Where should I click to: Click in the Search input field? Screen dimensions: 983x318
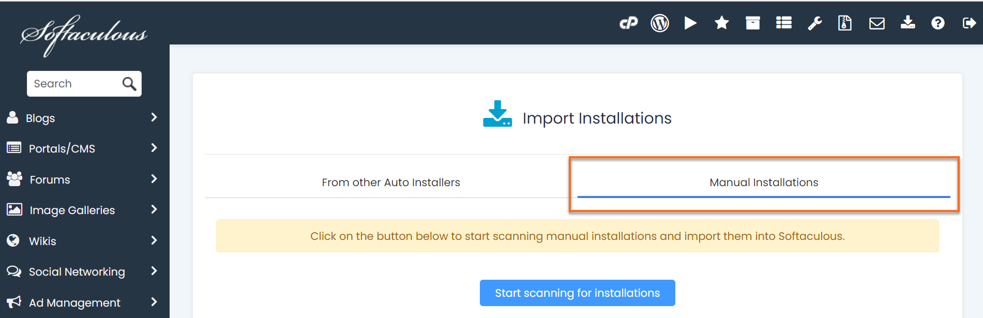75,84
